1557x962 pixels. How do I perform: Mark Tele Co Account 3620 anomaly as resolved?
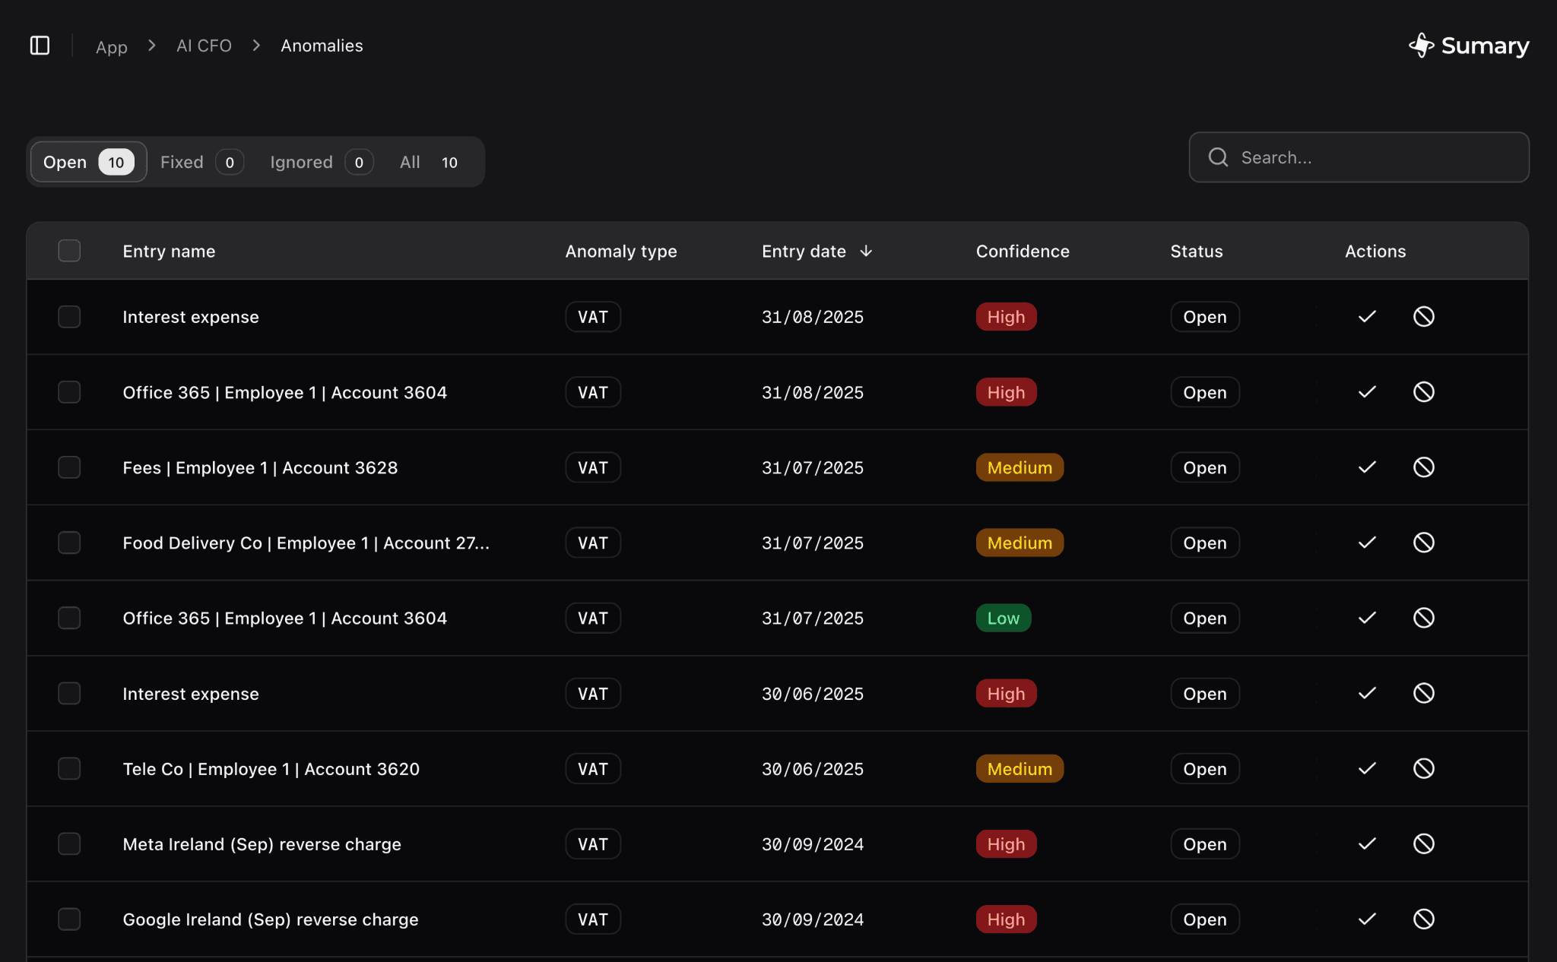click(x=1366, y=768)
